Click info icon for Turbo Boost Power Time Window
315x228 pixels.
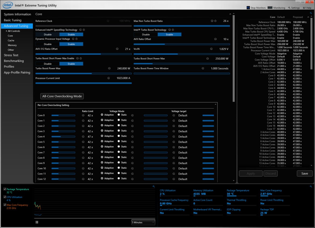[203, 68]
